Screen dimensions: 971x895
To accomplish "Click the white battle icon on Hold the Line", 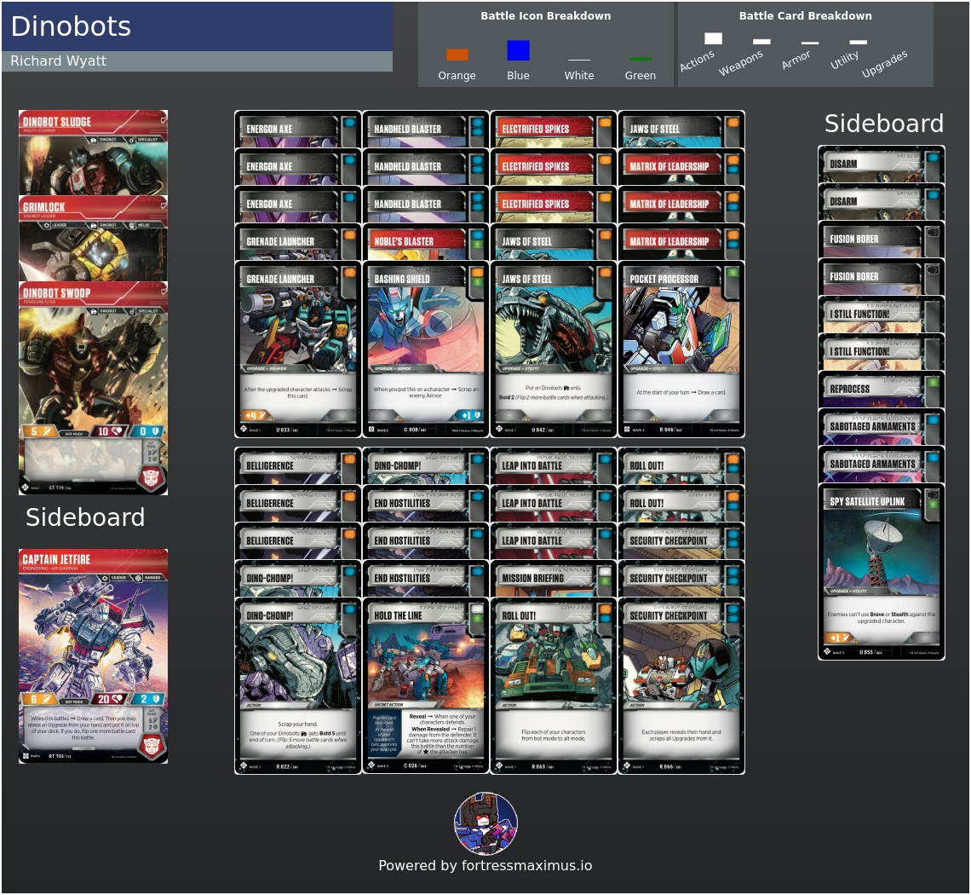I will click(478, 609).
